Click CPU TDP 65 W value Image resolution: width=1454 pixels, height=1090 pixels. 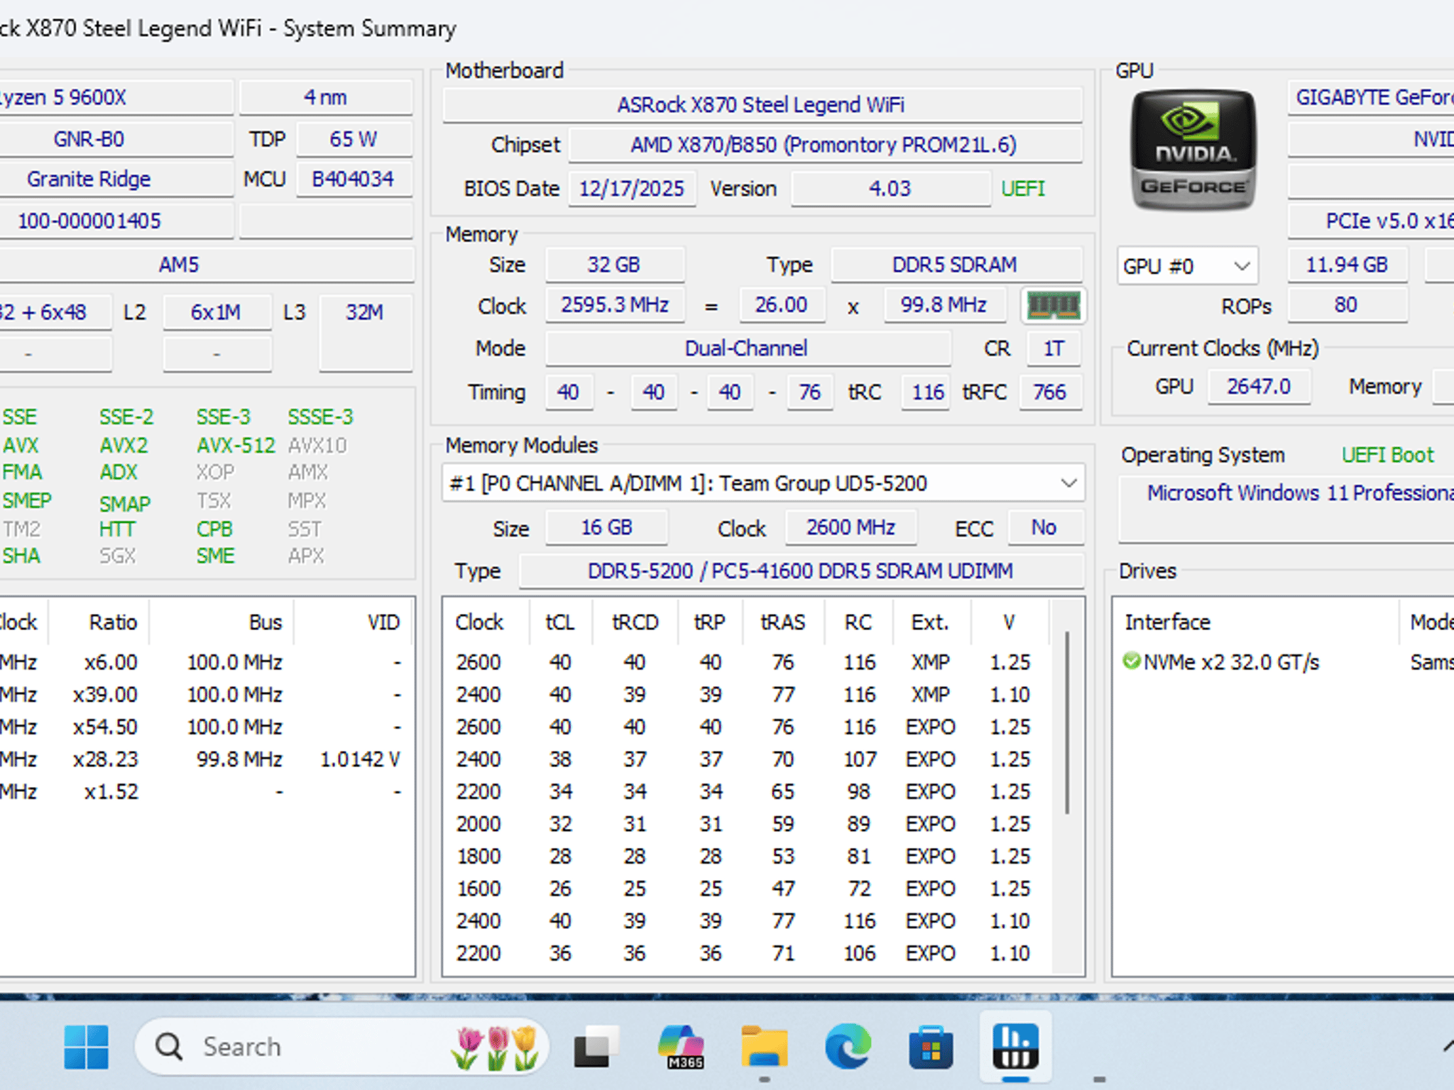click(x=354, y=139)
